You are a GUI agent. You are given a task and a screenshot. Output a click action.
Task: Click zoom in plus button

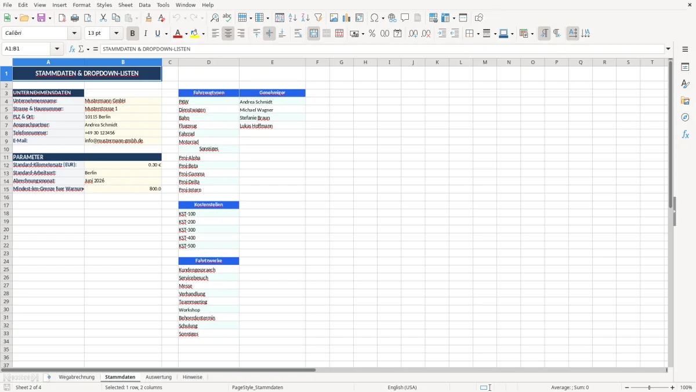point(673,387)
